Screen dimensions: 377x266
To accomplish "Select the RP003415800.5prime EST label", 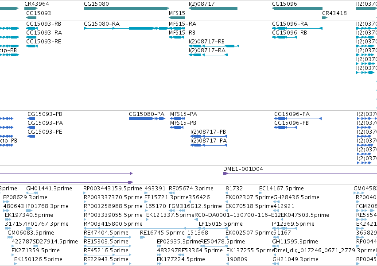I will pyautogui.click(x=113, y=224).
